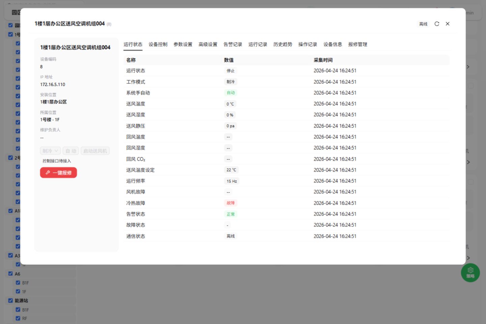Screen dimensions: 486x324
Task: Click the IP address 172.16.5.110
Action: point(53,84)
